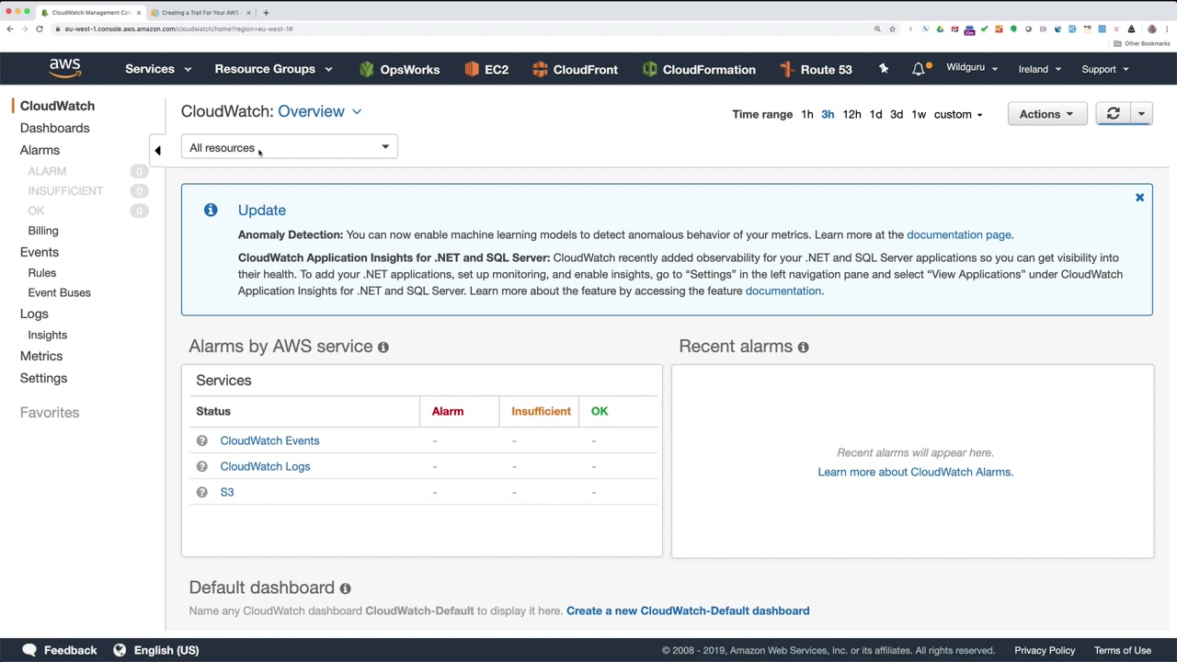Open the CloudFront shortcut
1177x662 pixels.
tap(575, 69)
